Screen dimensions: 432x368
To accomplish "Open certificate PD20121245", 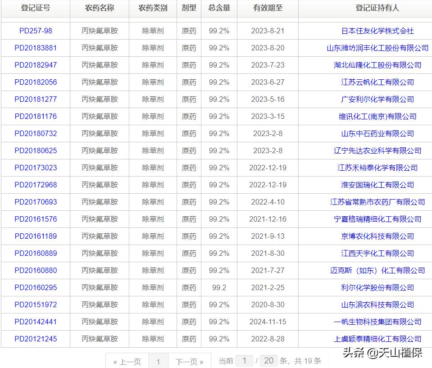I will coord(36,339).
